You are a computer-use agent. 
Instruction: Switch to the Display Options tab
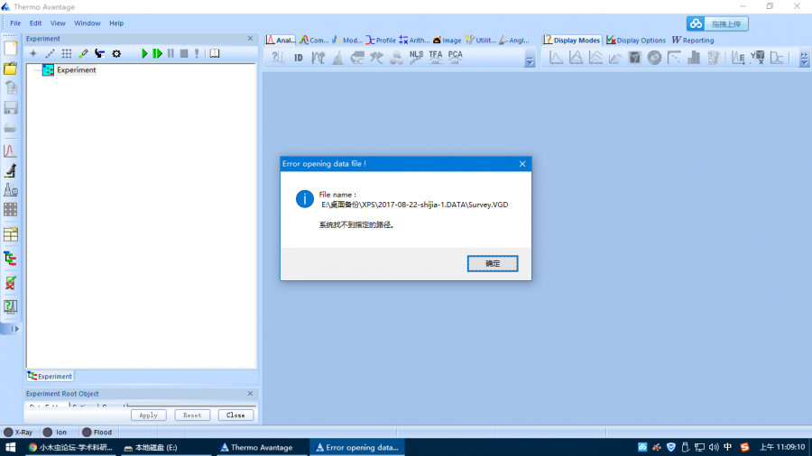coord(636,40)
